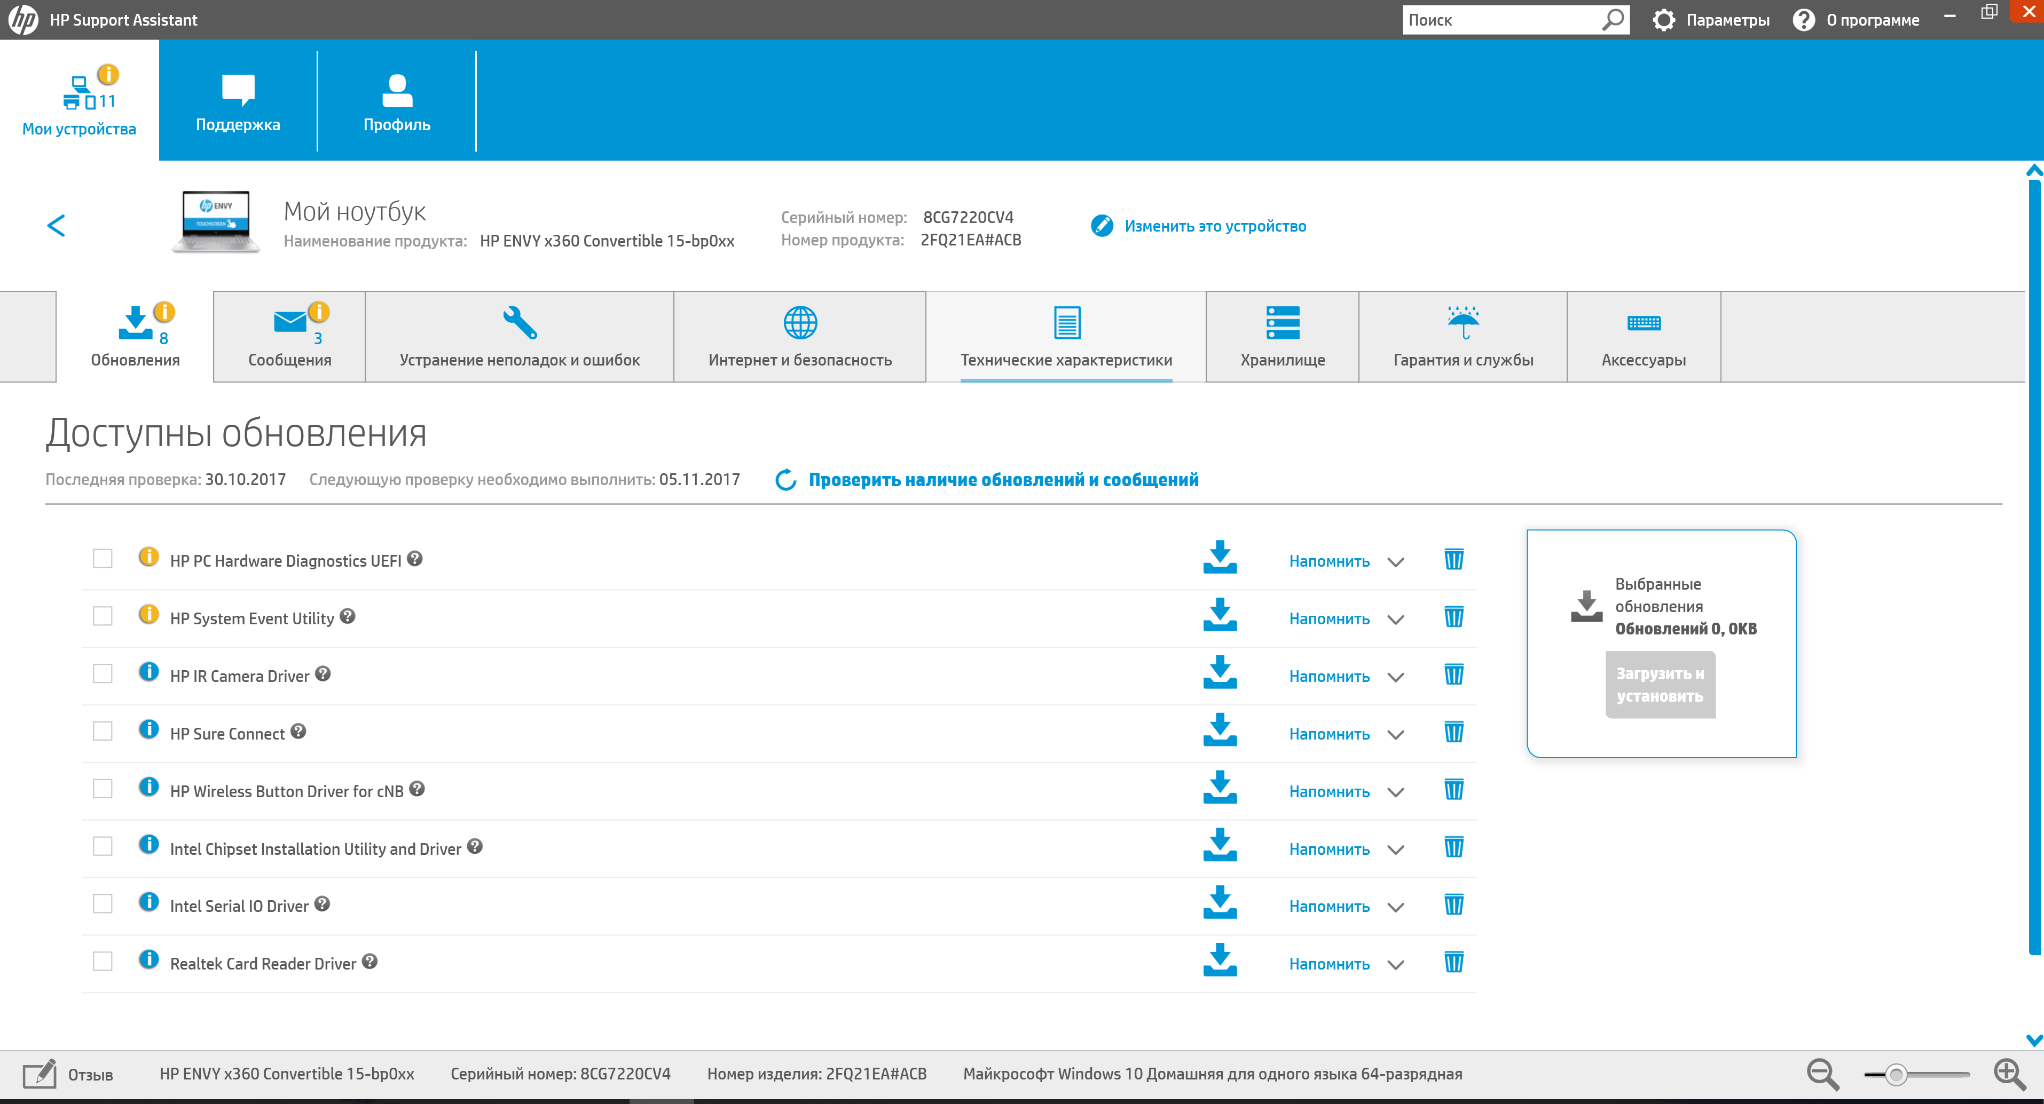Click the zoom in magnifier icon

pos(2010,1075)
